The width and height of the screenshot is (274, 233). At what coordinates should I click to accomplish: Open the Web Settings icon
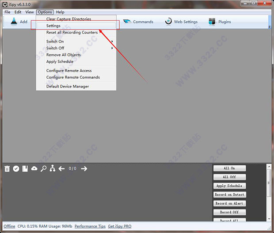tap(168, 22)
